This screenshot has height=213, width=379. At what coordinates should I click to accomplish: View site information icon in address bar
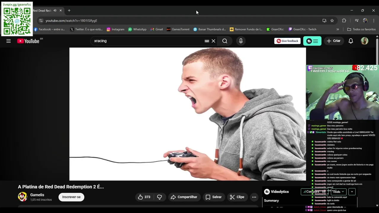(41, 20)
